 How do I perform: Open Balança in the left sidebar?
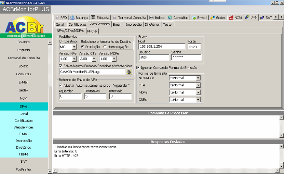24,42
